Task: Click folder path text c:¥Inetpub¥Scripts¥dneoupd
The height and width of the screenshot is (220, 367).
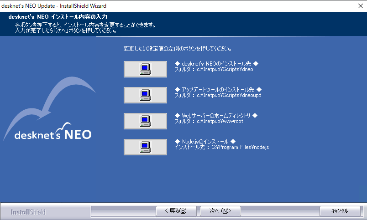Action: (229, 95)
